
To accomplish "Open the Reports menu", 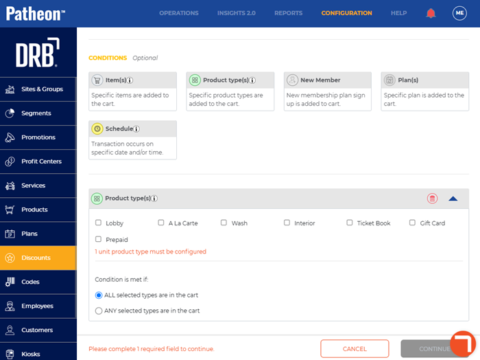I will point(289,13).
